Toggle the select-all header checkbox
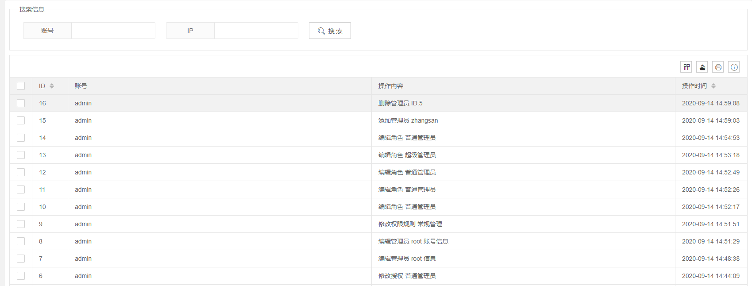Screen dimensions: 752x286 21,86
